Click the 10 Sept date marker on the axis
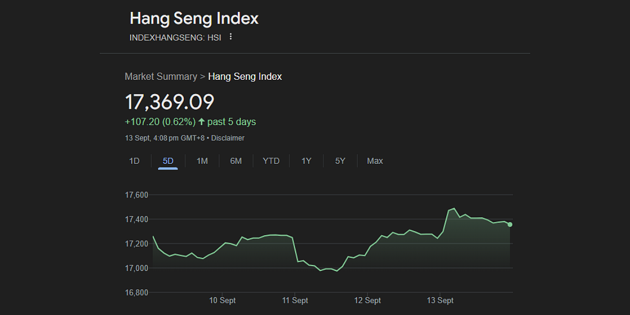 click(223, 300)
